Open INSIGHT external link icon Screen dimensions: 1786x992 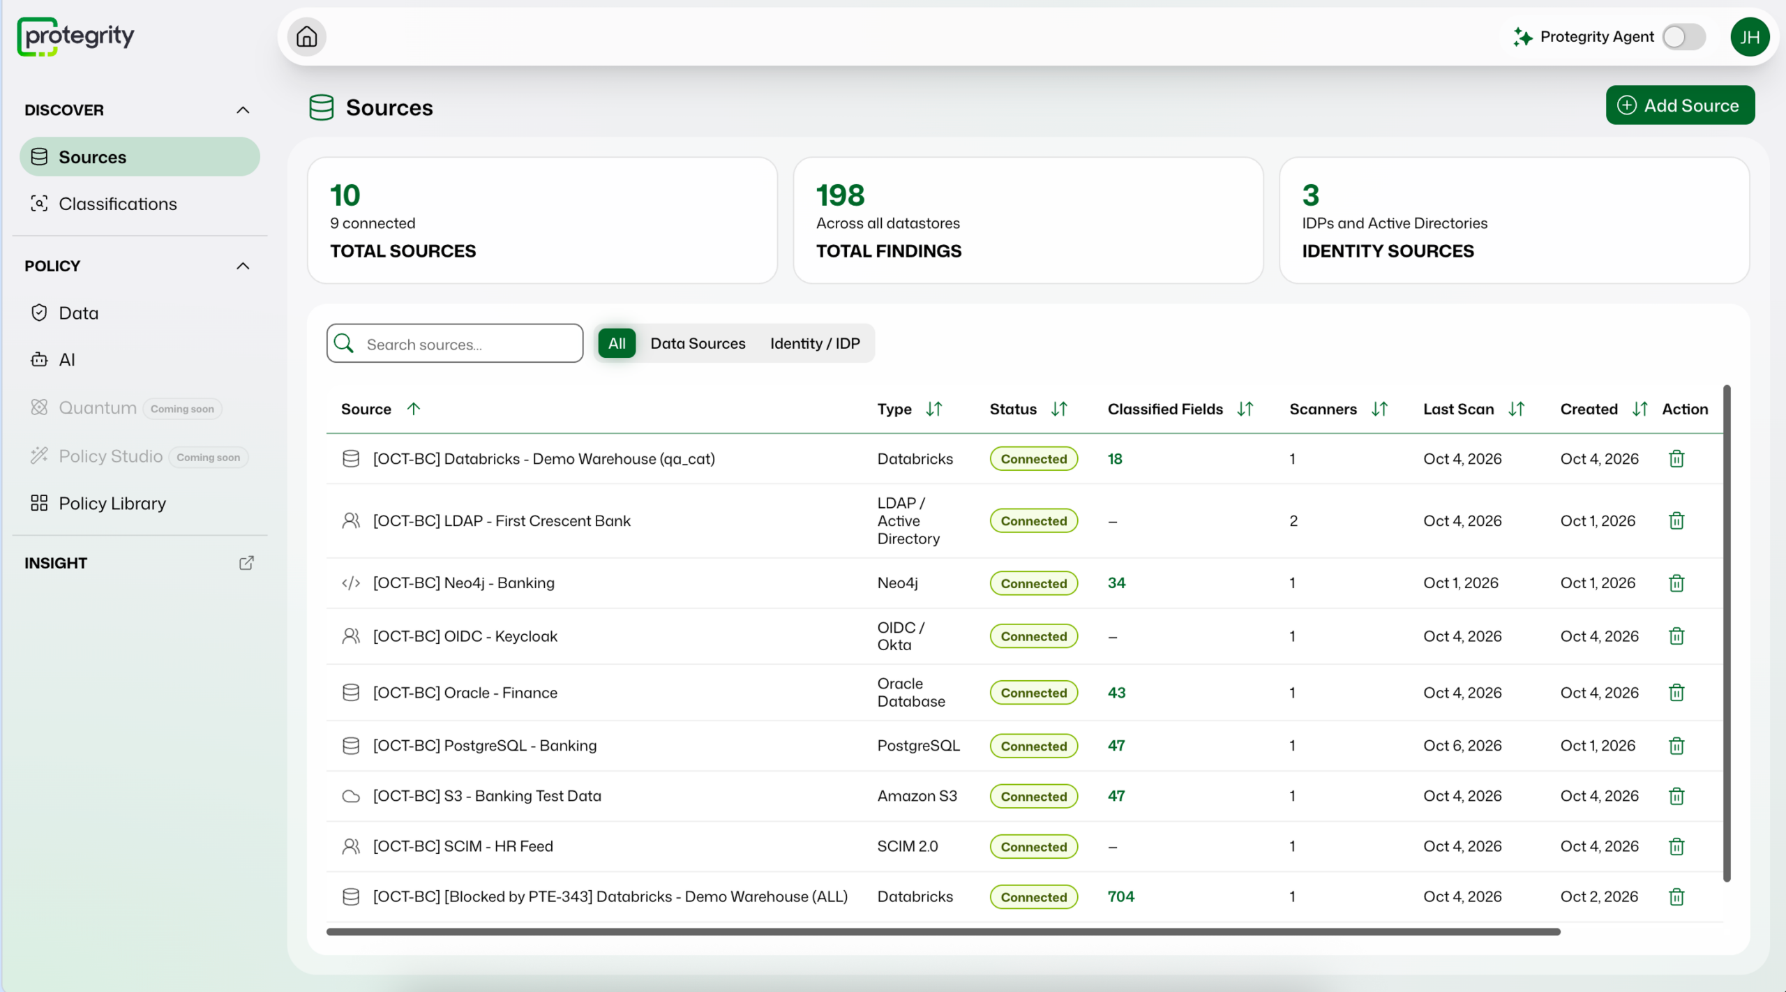click(x=246, y=563)
